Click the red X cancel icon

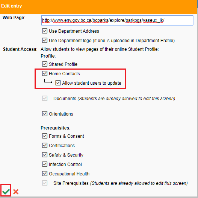coord(16,192)
